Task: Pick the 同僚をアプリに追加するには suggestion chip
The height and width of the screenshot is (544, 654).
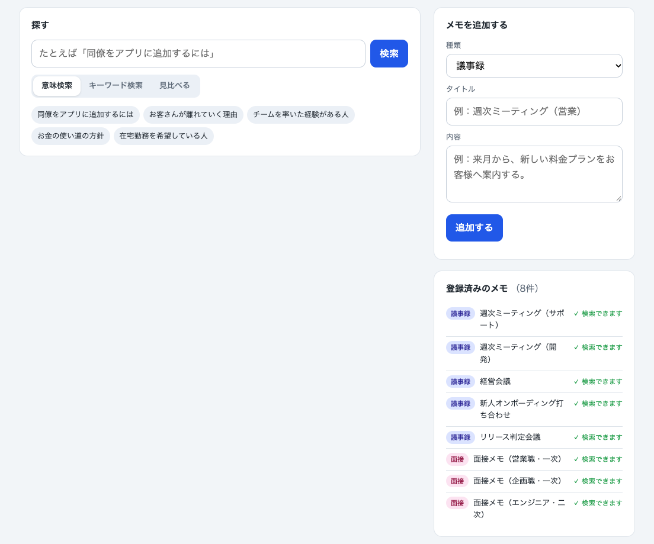Action: click(85, 114)
